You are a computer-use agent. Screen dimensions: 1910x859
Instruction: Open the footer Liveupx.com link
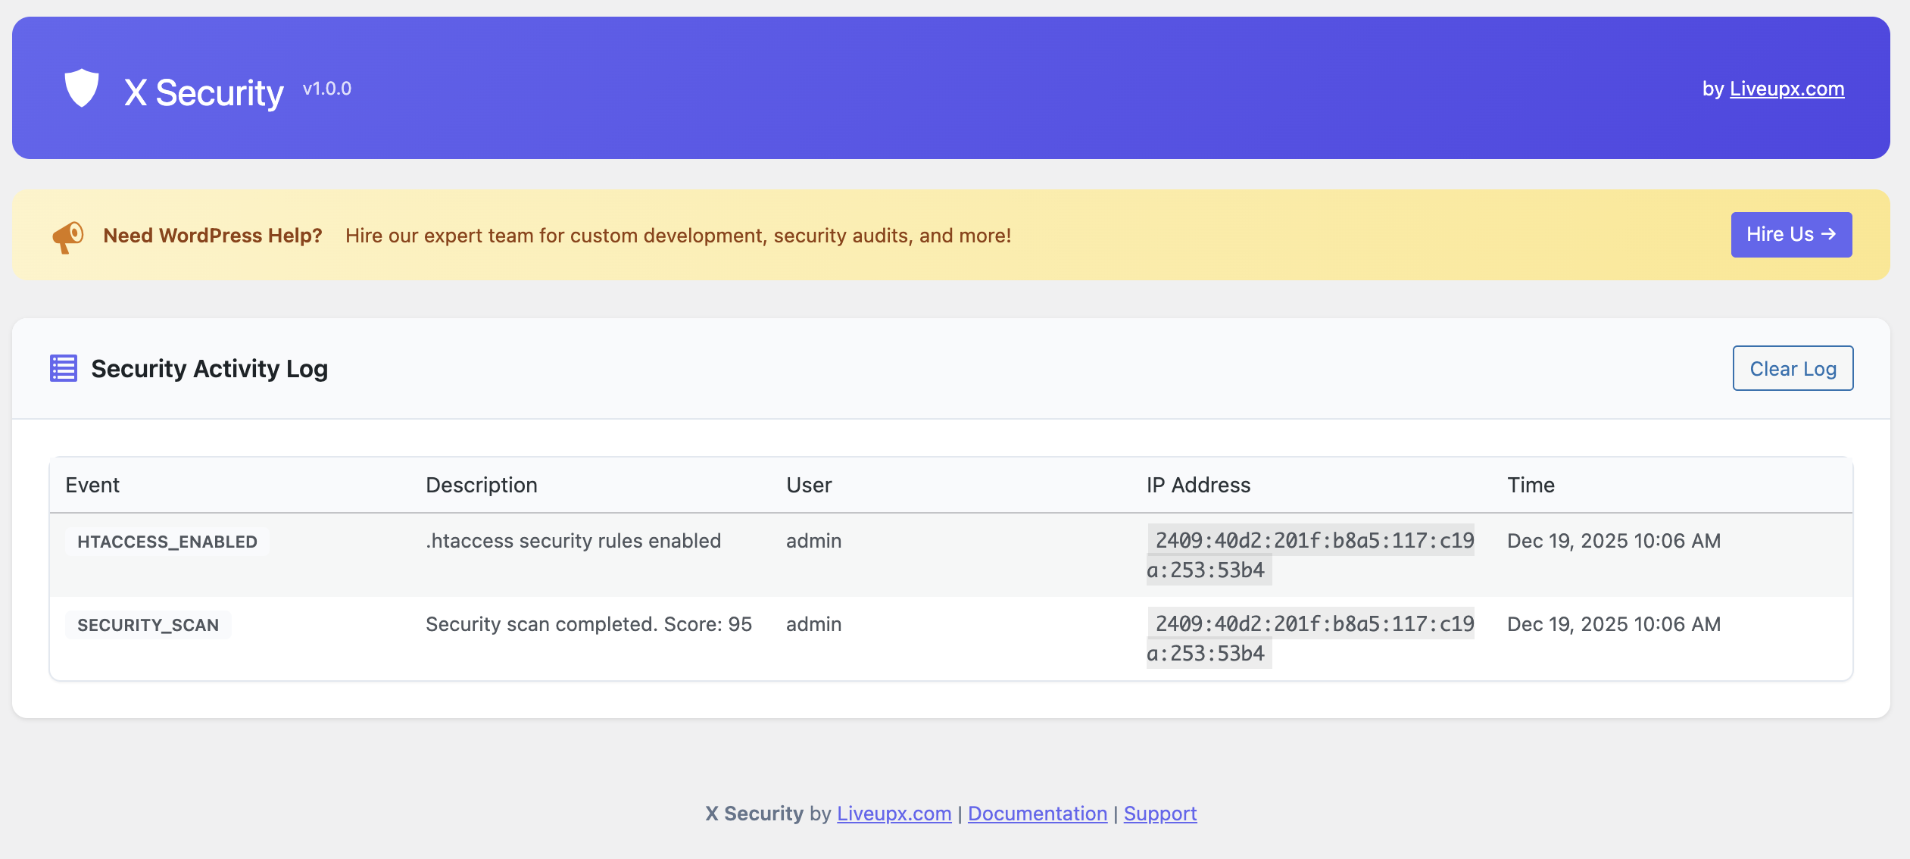click(x=894, y=814)
